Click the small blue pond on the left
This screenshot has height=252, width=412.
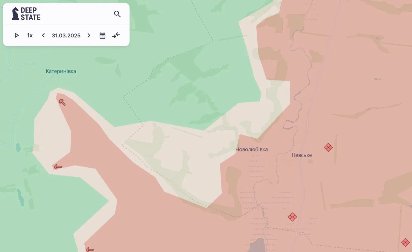(x=18, y=147)
